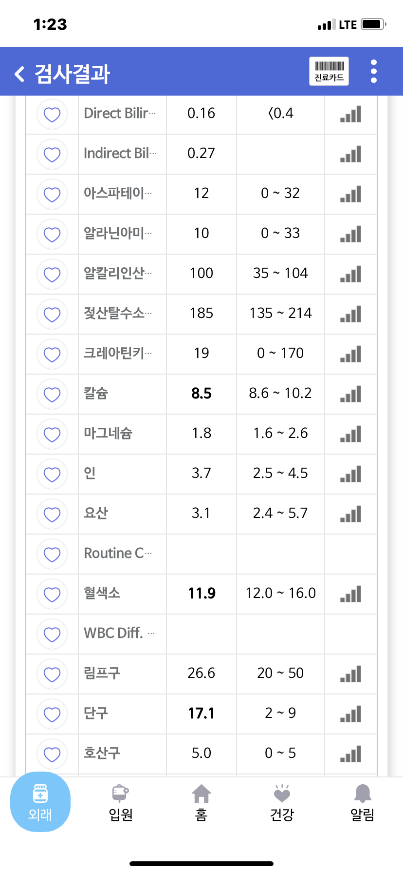Viewport: 403px width, 874px height.
Task: Expand truncated 크레아틴키… test name
Action: click(x=118, y=353)
